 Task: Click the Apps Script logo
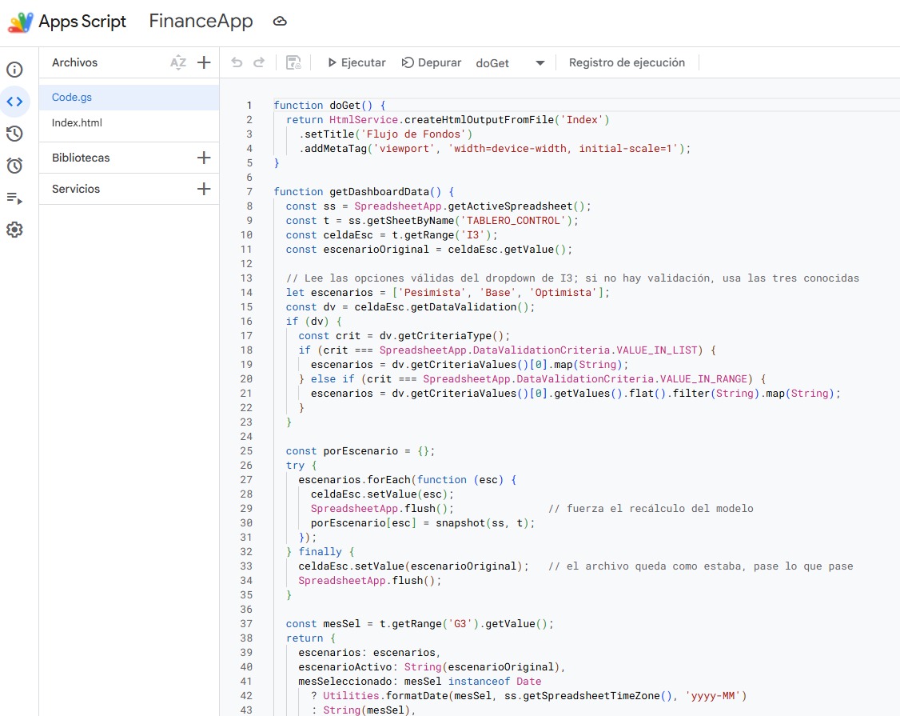21,22
